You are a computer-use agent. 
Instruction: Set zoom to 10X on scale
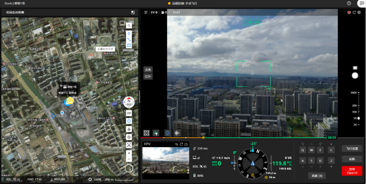coord(354,112)
